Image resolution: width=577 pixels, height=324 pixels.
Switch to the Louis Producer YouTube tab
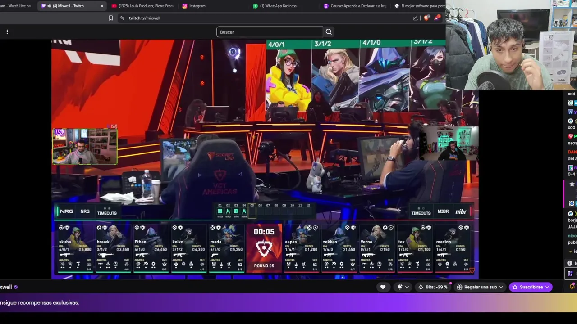142,6
